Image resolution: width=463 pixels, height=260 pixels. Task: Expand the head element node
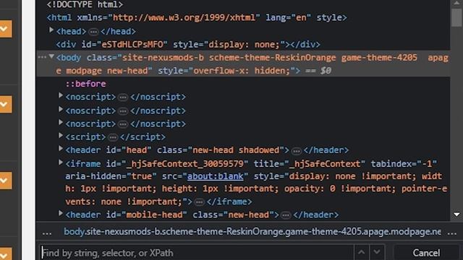[x=51, y=30]
